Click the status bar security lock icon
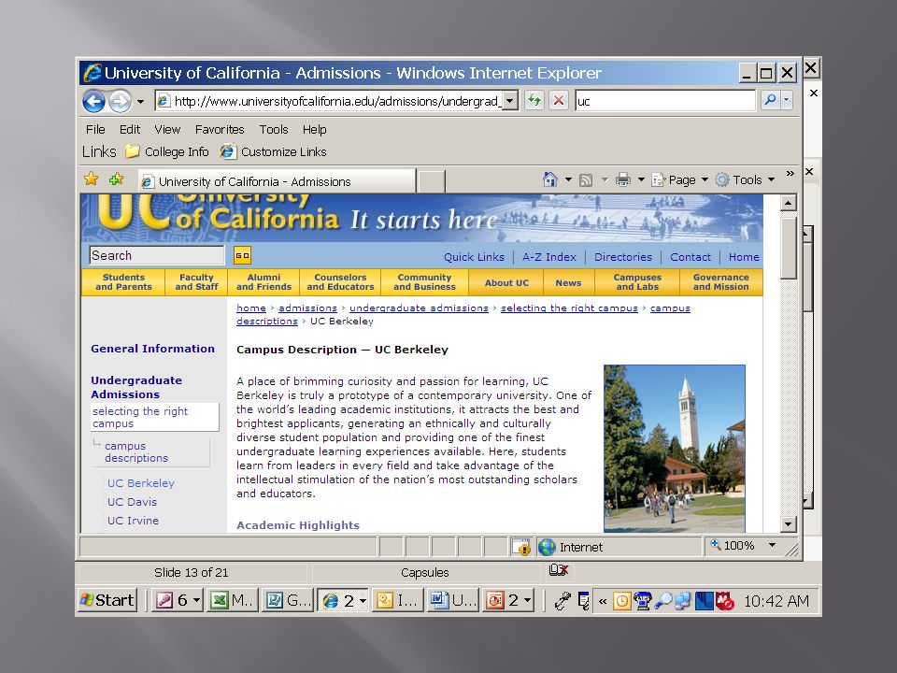897x673 pixels. point(521,547)
